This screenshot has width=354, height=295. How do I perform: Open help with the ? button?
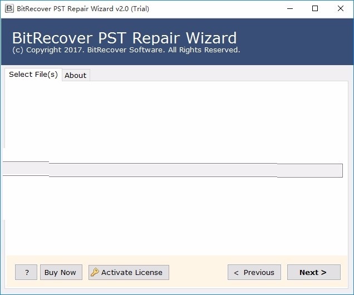tap(26, 272)
